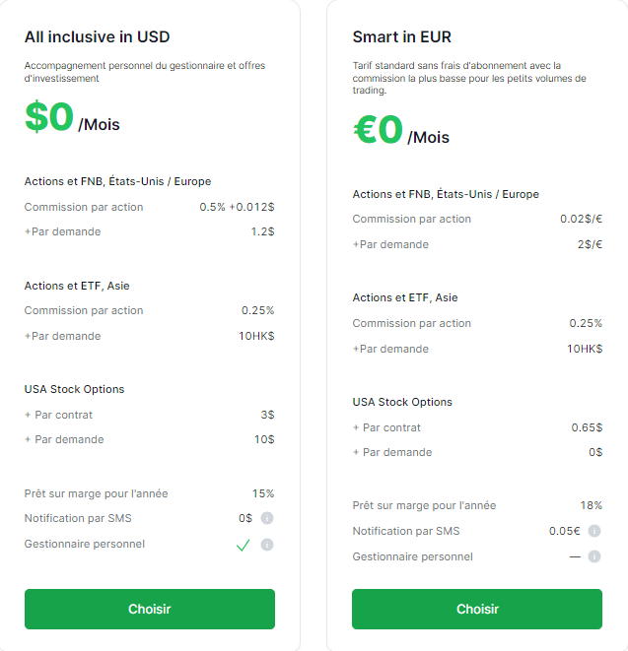Click the All inclusive in USD heading
Screen dimensions: 628x651
(97, 37)
